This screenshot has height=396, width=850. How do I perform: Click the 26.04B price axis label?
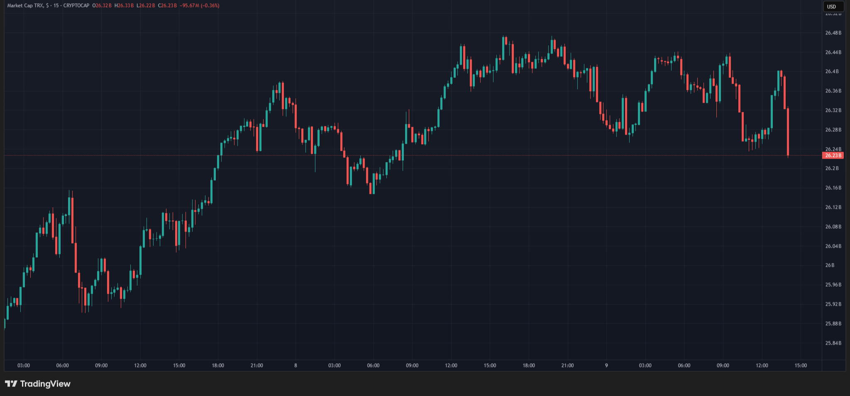833,246
